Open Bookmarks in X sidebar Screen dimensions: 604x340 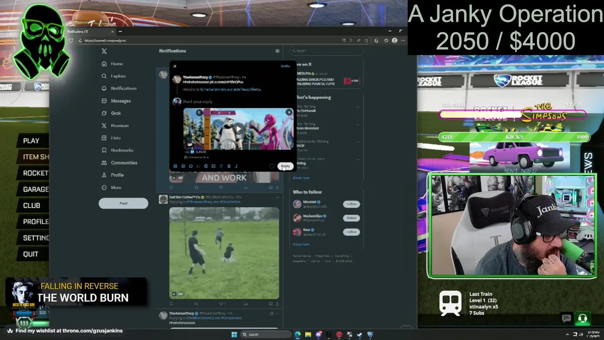[x=117, y=150]
